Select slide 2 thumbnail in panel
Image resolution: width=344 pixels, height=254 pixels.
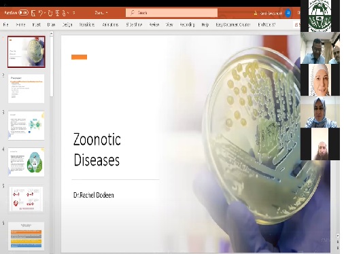point(27,88)
